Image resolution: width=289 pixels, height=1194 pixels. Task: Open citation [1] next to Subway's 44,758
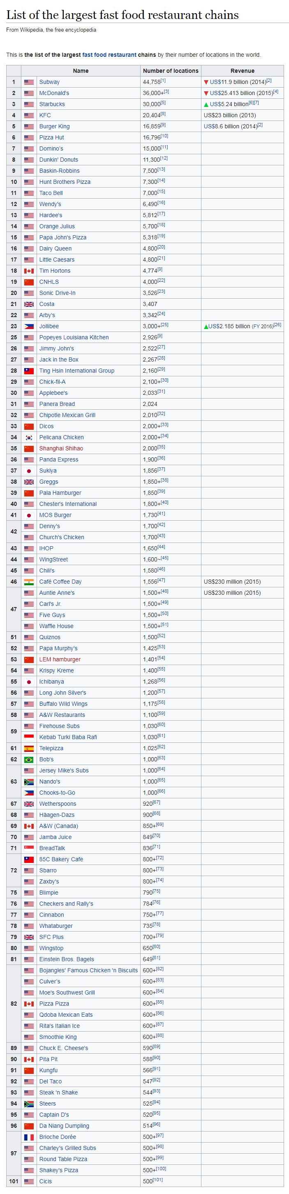(x=163, y=81)
